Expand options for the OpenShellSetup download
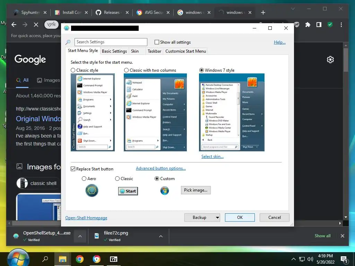 80,236
